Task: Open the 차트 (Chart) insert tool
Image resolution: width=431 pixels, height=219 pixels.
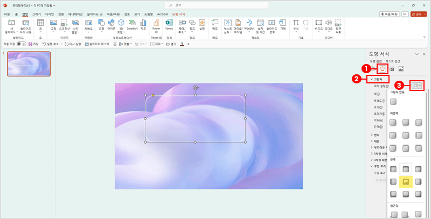Action: [143, 23]
